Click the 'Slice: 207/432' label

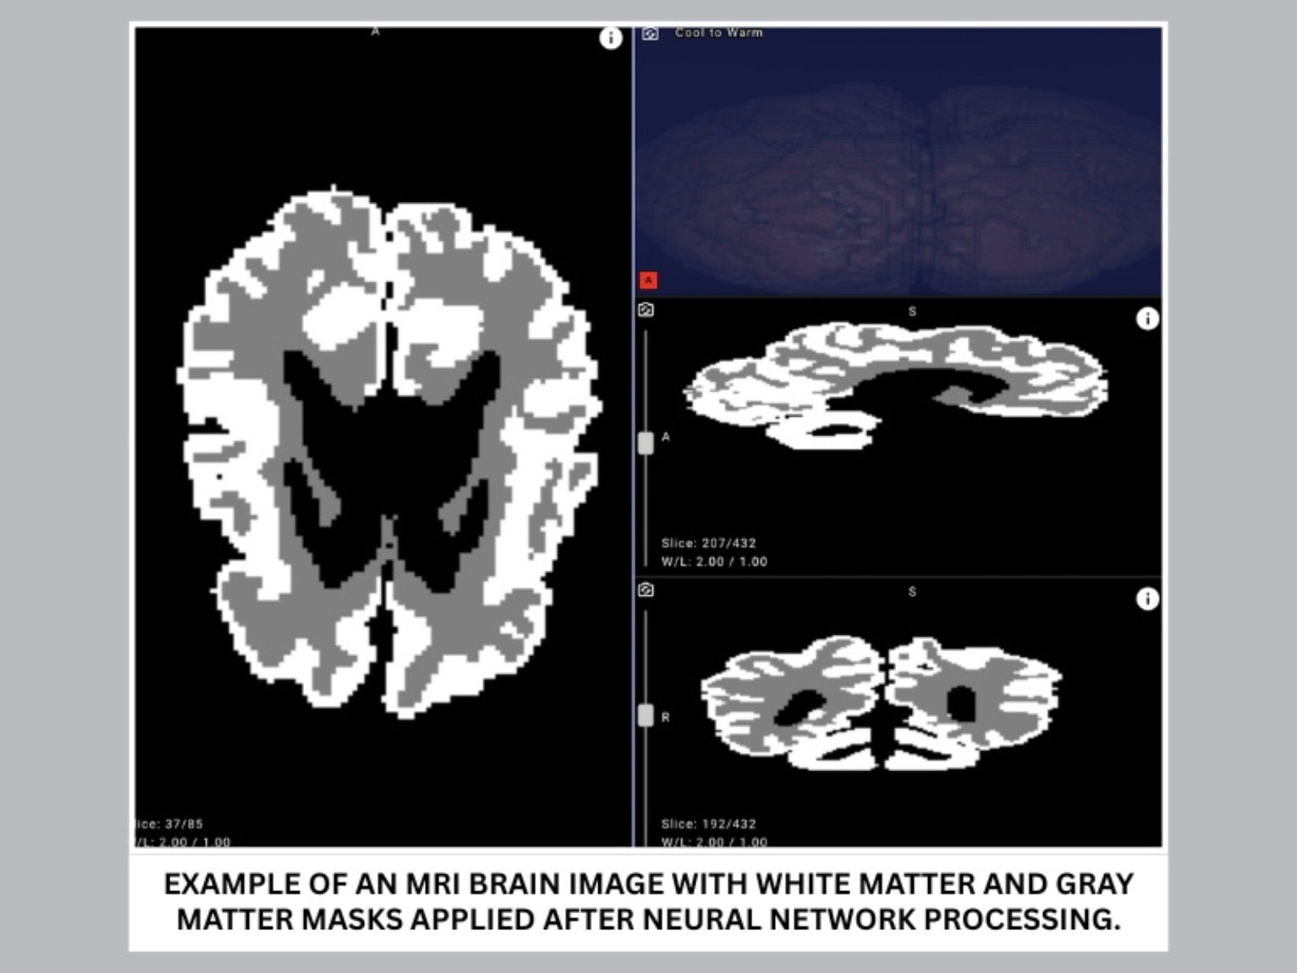[708, 543]
